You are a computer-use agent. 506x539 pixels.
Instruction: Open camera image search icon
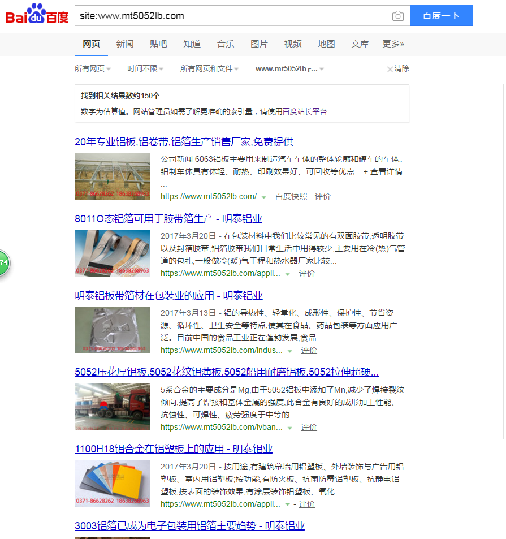click(398, 16)
